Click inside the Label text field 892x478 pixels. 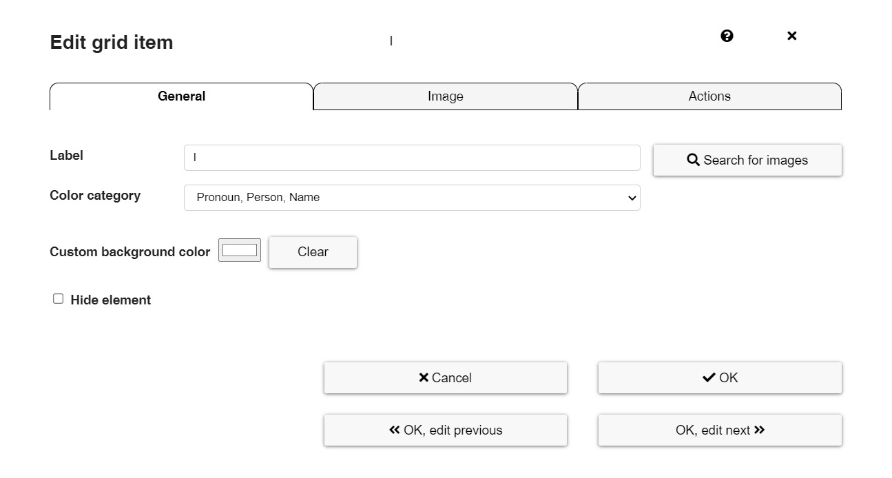(411, 158)
